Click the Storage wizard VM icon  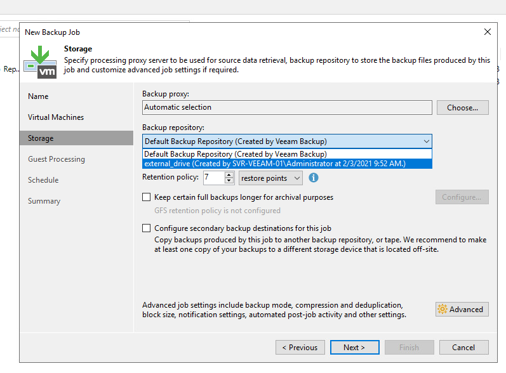(x=41, y=62)
